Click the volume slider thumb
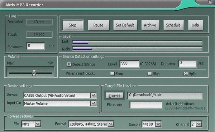 point(34,73)
